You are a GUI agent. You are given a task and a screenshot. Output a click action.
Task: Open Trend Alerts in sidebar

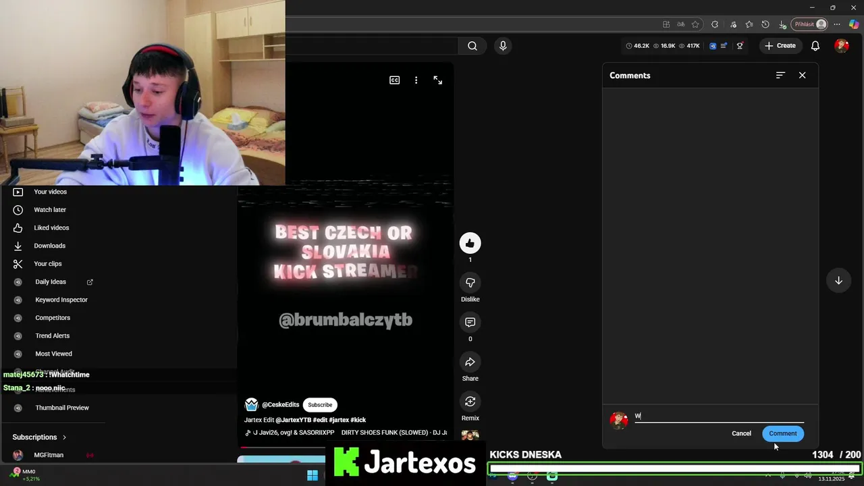[x=54, y=335]
